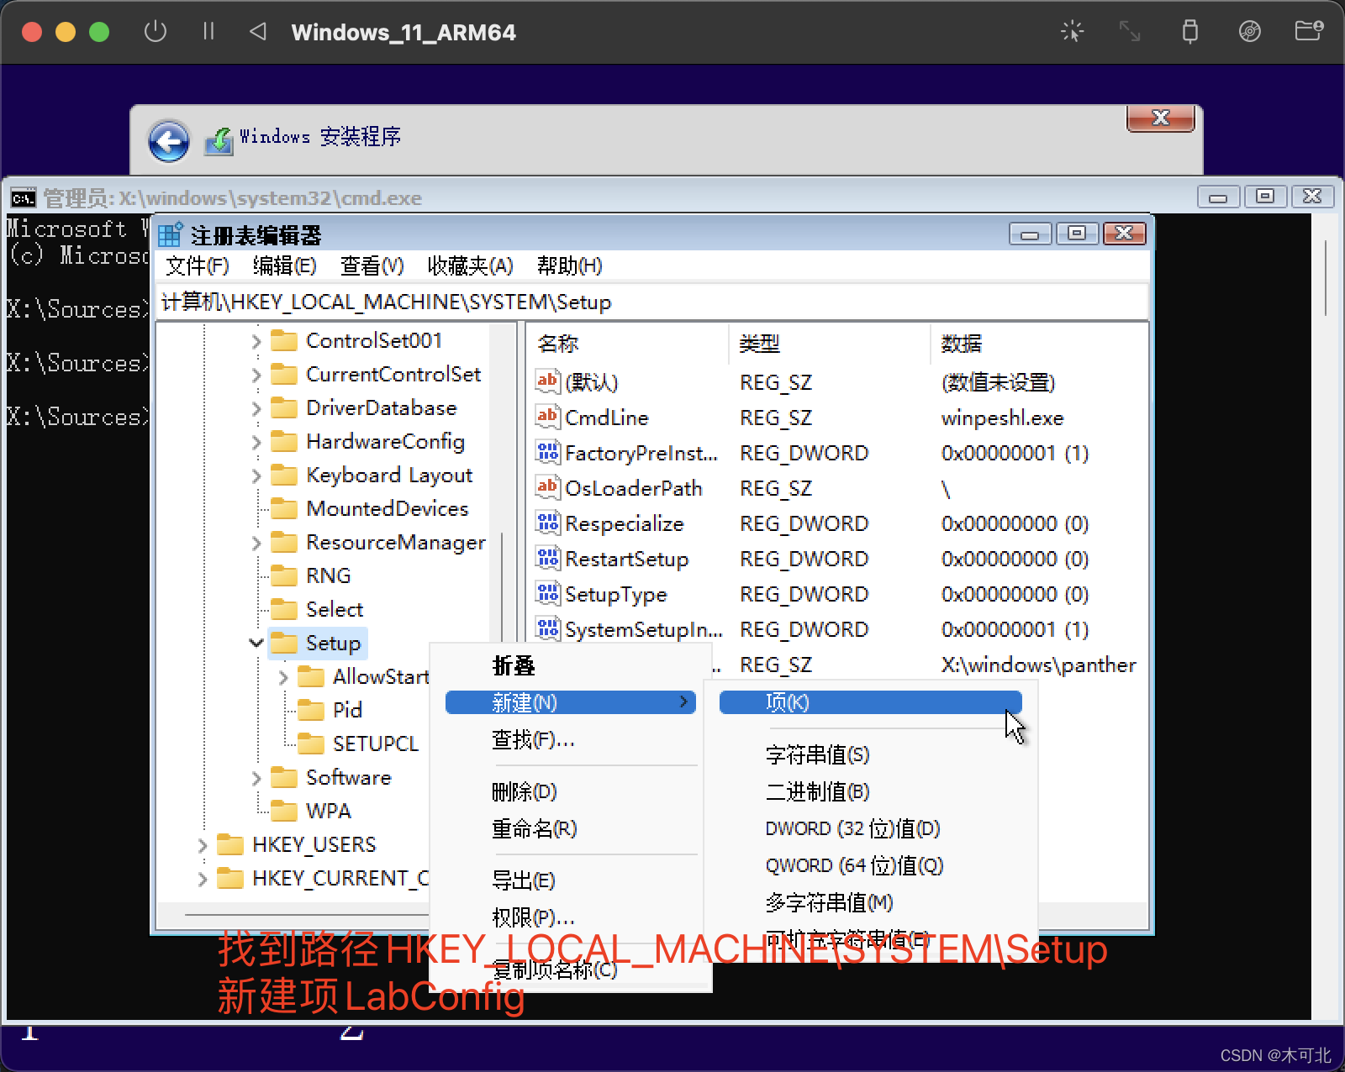
Task: Choose 多字符串值(M) in submenu
Action: pos(829,902)
